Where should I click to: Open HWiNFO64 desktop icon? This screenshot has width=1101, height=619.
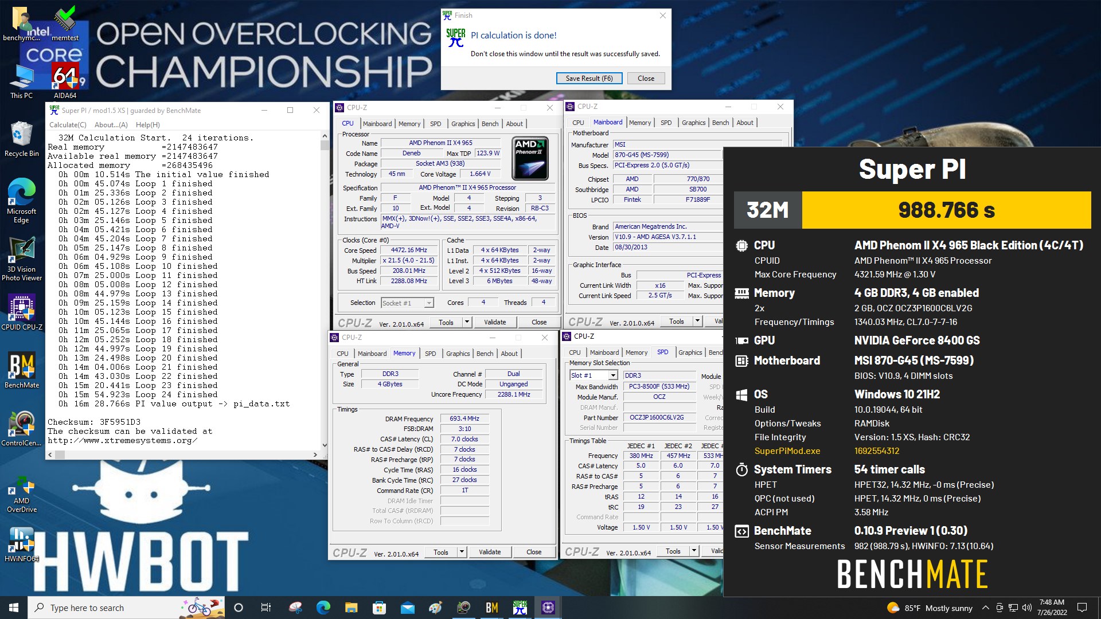pyautogui.click(x=22, y=544)
